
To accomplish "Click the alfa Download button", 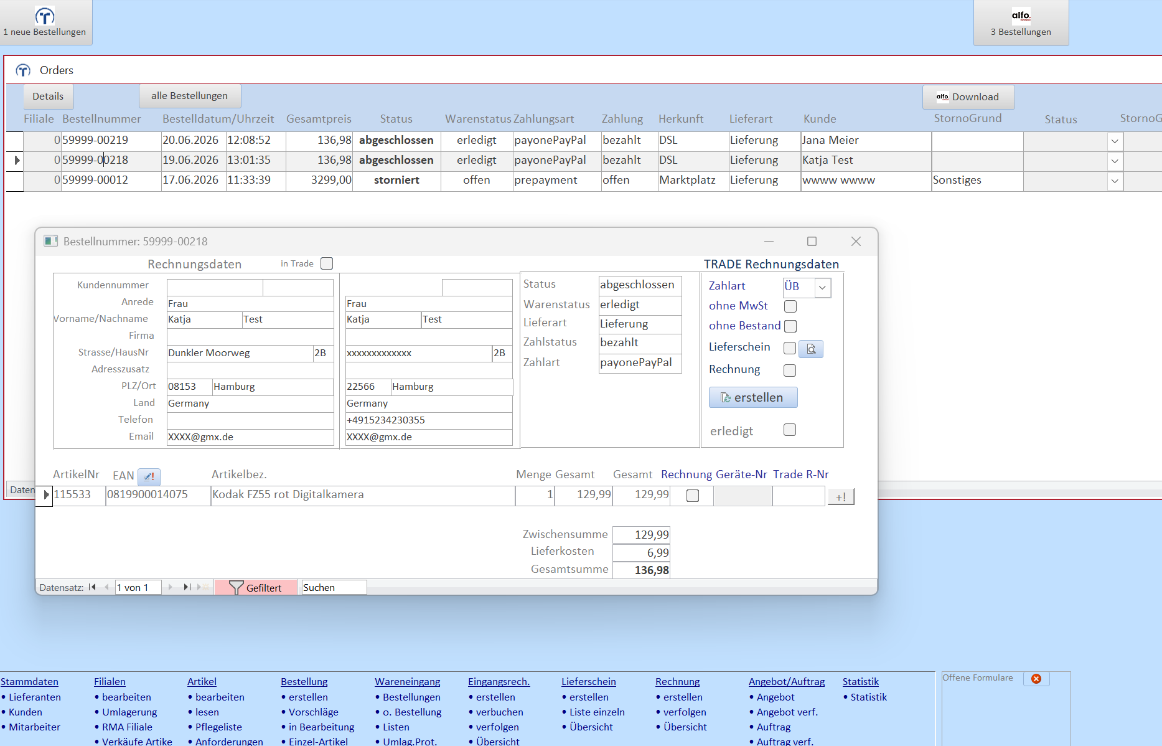I will pos(968,97).
